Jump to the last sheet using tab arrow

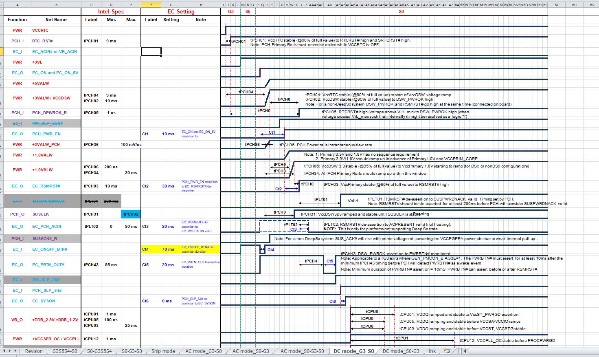(17, 351)
